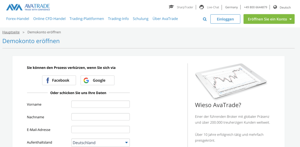Open the Über AvaTrade menu
This screenshot has height=147, width=300.
point(165,19)
